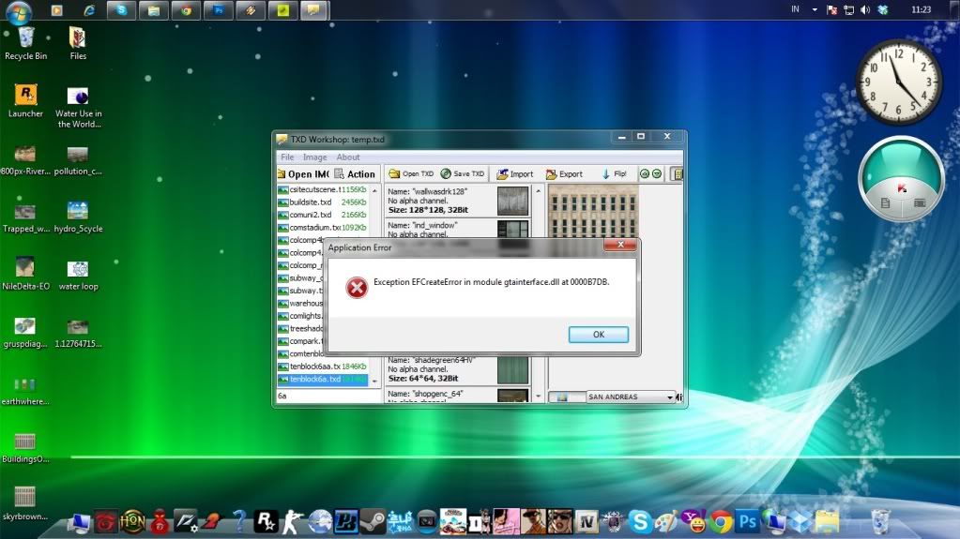Open Windows Explorer from the top taskbar
Screen dimensions: 960x539
[154, 9]
